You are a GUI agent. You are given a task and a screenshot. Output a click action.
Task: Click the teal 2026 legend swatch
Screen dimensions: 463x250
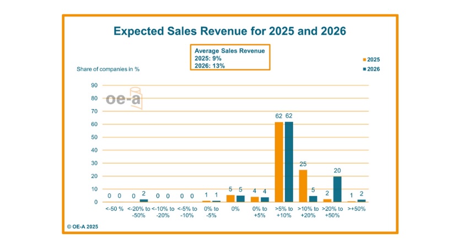364,69
